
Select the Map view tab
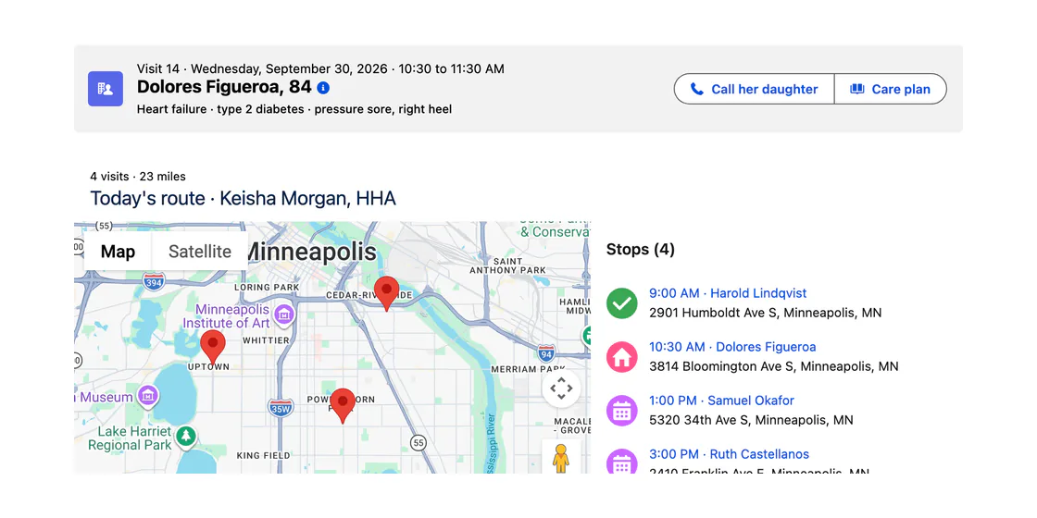[118, 251]
